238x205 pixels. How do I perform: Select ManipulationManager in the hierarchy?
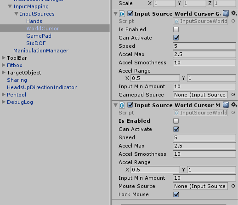click(41, 51)
